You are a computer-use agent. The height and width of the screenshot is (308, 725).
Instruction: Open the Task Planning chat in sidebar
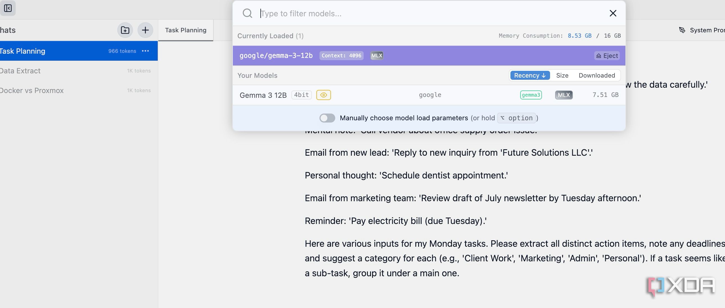click(x=78, y=51)
